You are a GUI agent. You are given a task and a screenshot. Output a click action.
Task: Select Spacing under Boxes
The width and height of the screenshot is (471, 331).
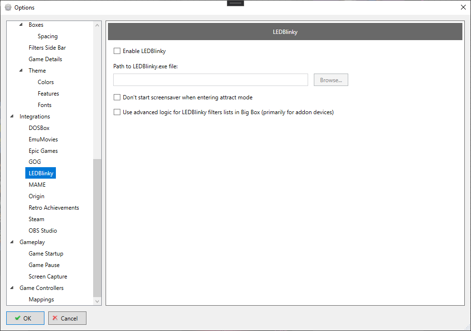pos(47,36)
